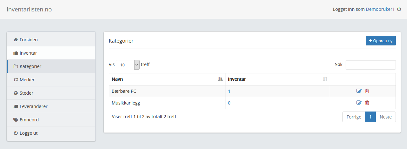407x149 pixels.
Task: Click the Forrige pagination button
Action: pos(354,117)
